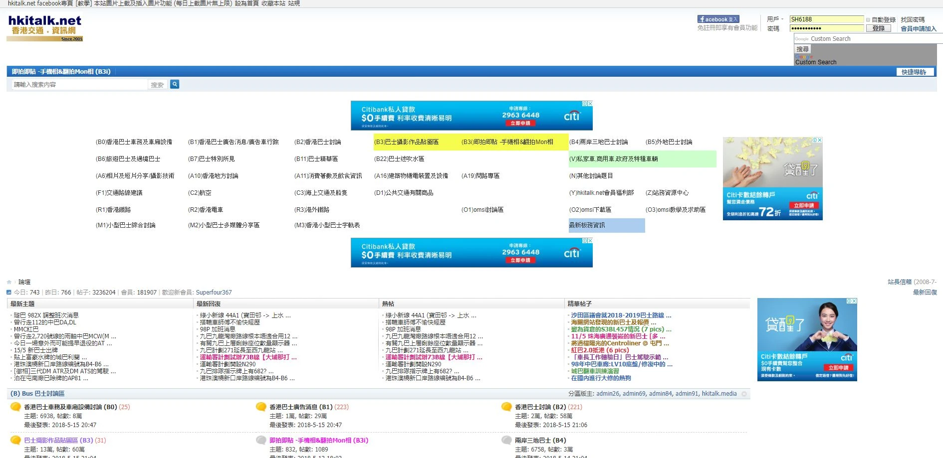
Task: Click the Google custom search 搜尋 button
Action: (803, 49)
